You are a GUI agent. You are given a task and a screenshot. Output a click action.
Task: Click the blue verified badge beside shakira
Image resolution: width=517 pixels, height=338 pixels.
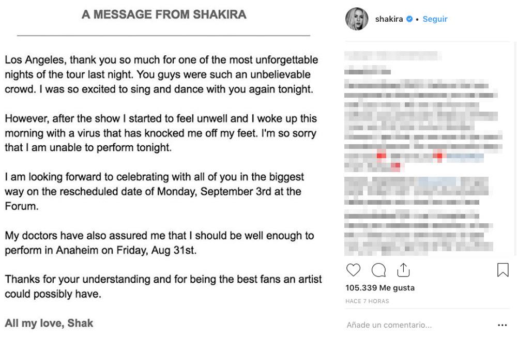coord(409,19)
